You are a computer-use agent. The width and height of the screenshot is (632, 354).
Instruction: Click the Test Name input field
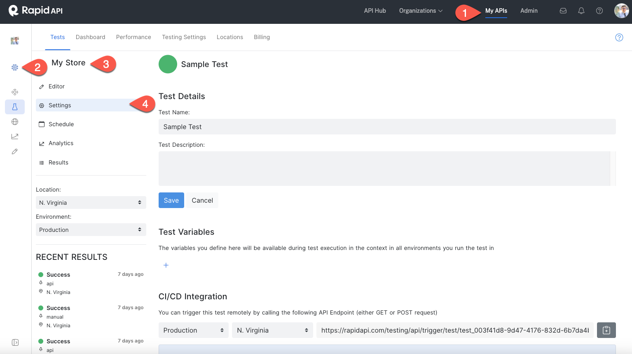point(387,127)
